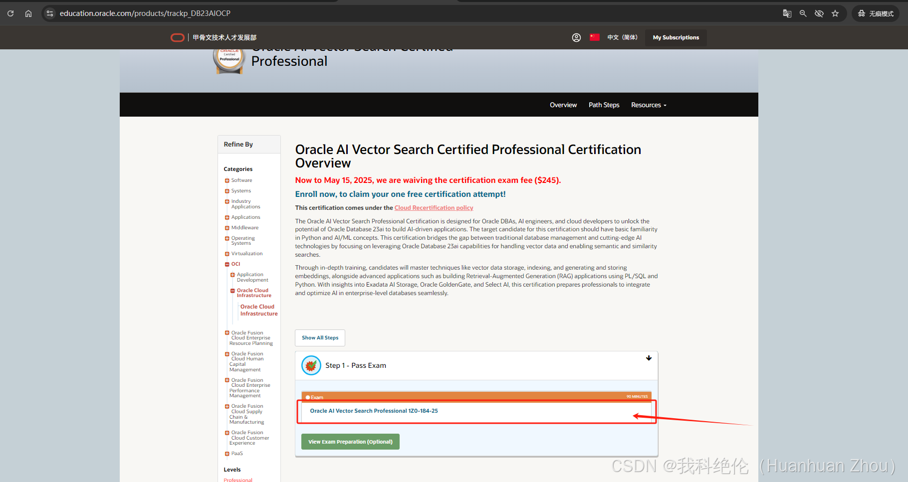Select the Enroll now free attempt line
Viewport: 908px width, 482px height.
click(x=400, y=194)
